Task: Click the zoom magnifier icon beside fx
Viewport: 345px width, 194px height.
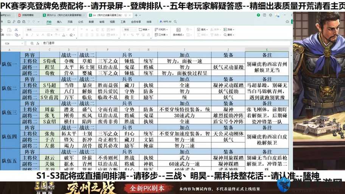Action: click(x=32, y=43)
